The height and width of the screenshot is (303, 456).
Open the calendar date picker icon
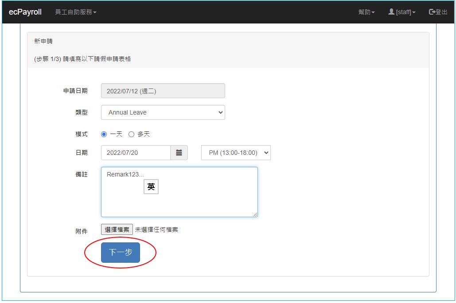tap(179, 153)
